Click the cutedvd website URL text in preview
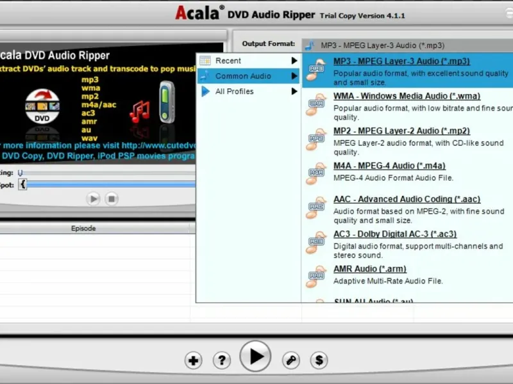 (158, 145)
